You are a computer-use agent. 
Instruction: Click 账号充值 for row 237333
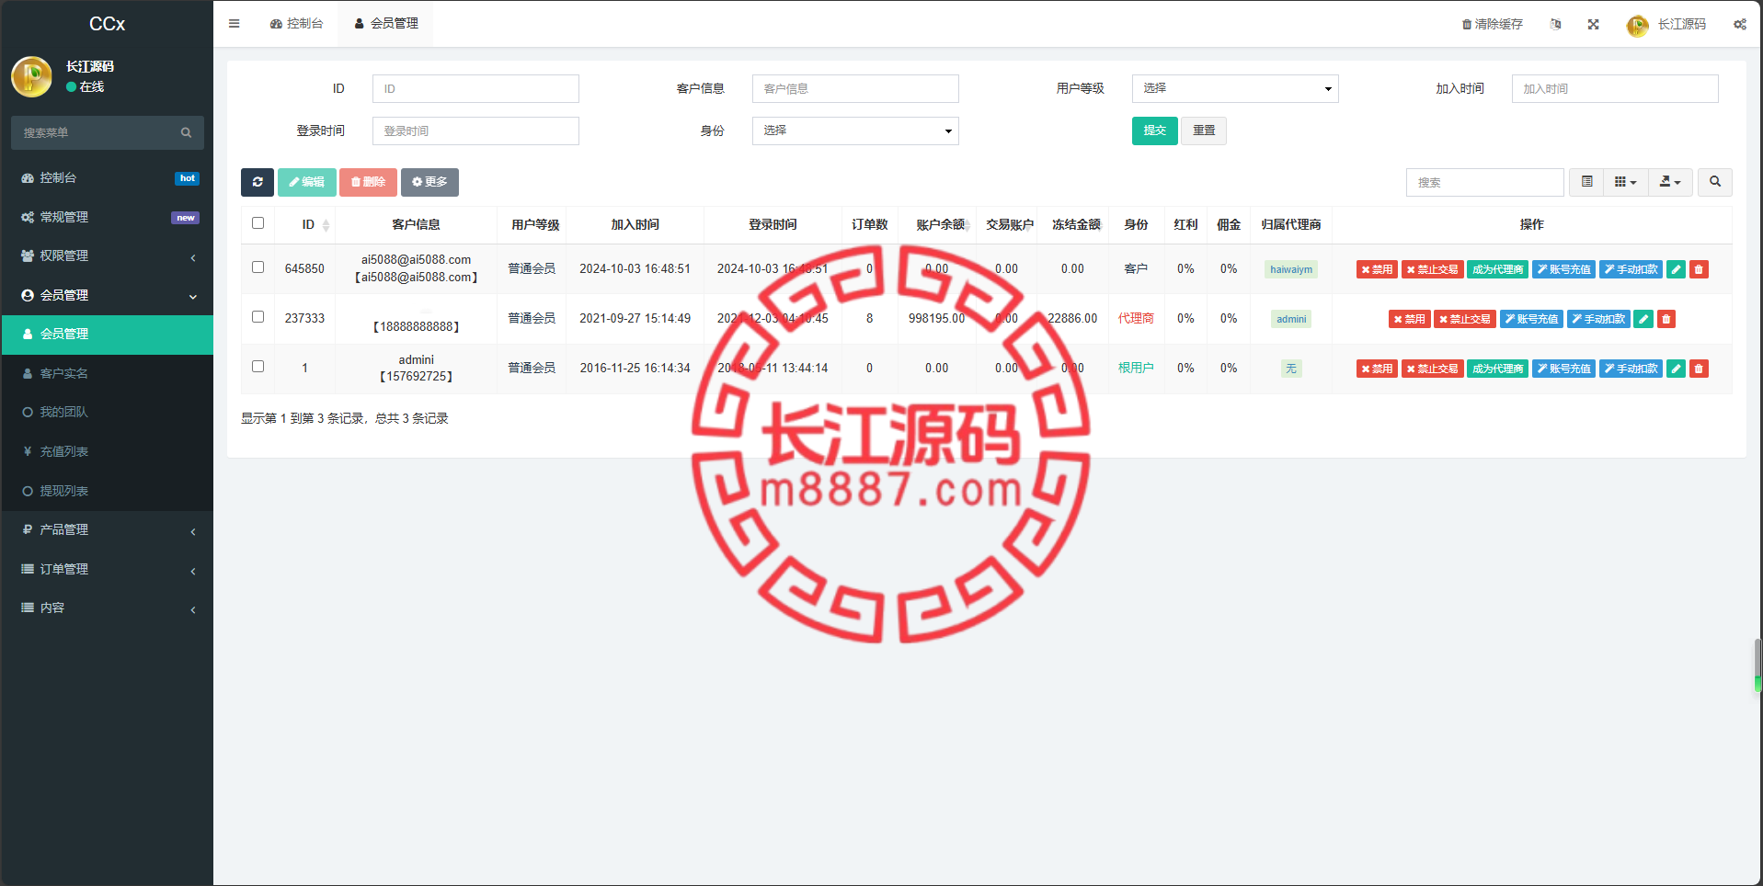point(1531,319)
